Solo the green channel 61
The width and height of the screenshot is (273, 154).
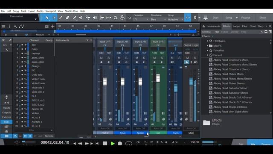pos(162,58)
